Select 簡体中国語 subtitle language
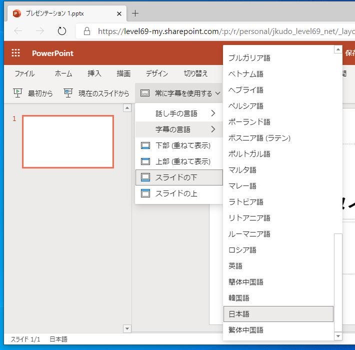The height and width of the screenshot is (350, 355). click(x=278, y=282)
